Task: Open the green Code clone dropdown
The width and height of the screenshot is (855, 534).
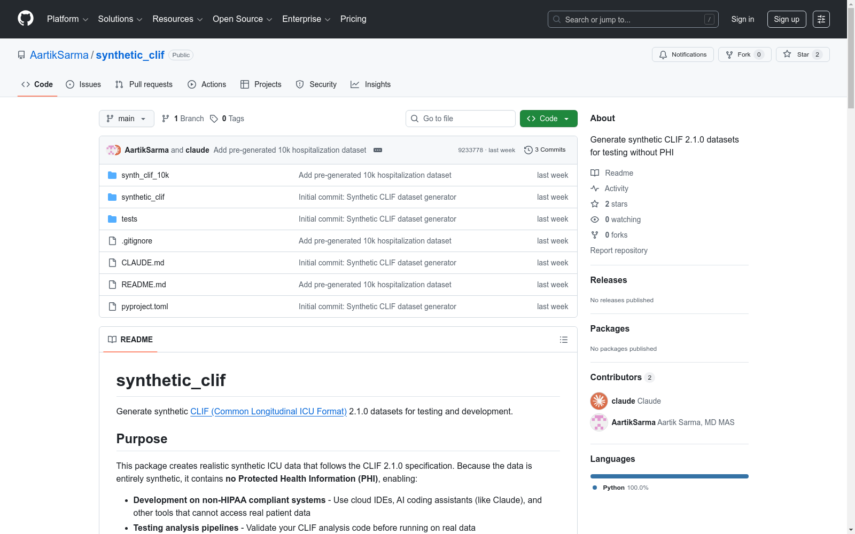Action: 549,119
